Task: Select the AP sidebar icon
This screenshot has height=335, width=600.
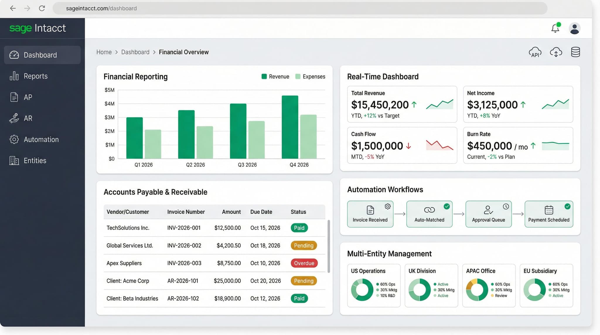Action: click(x=14, y=97)
